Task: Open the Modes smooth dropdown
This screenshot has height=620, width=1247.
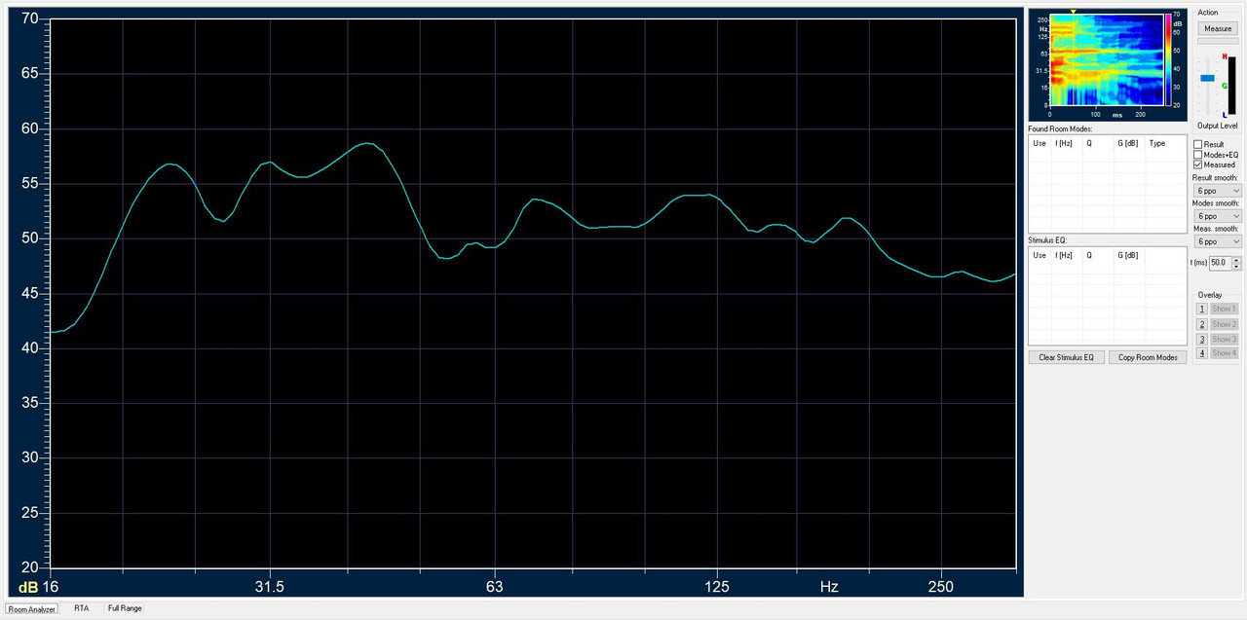Action: click(x=1218, y=216)
